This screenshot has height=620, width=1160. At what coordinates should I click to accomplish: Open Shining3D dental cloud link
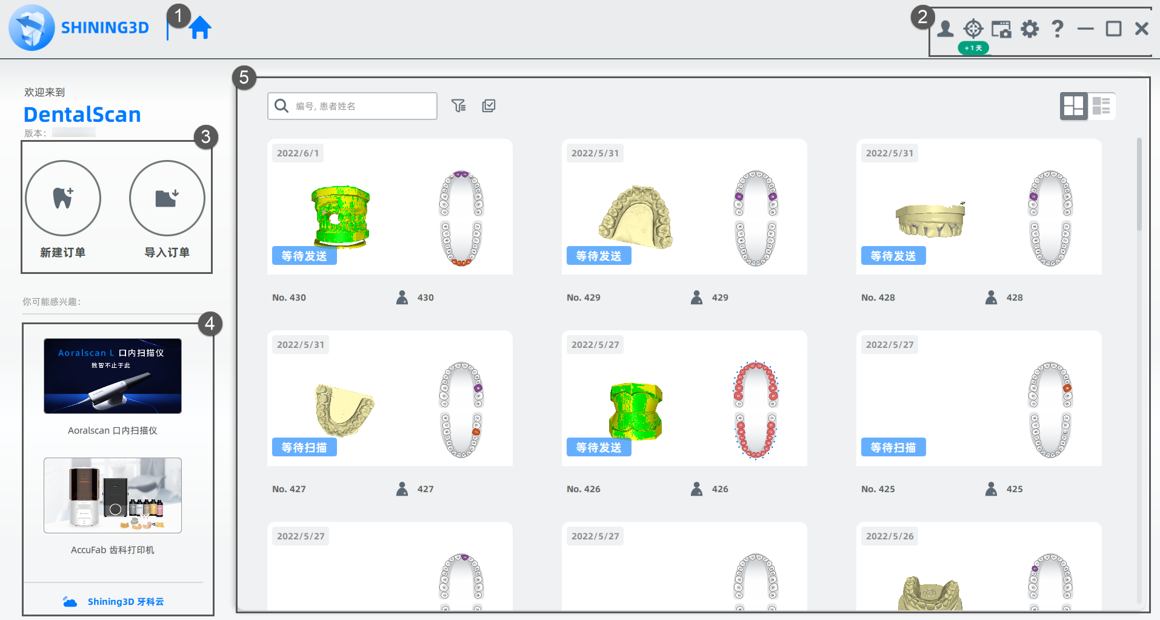[x=113, y=602]
